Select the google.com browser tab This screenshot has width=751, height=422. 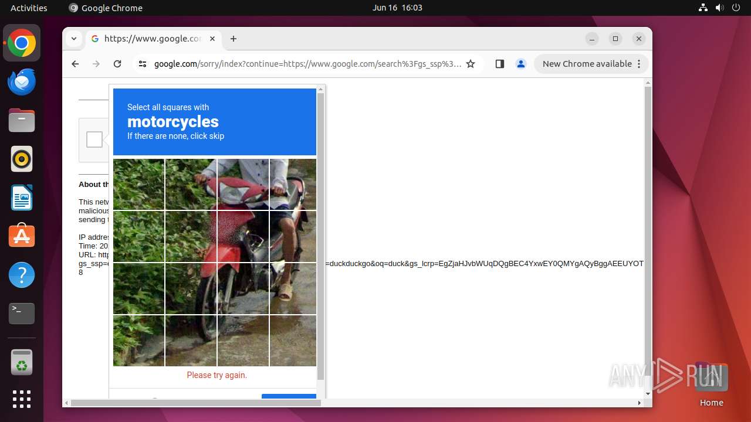(x=154, y=39)
